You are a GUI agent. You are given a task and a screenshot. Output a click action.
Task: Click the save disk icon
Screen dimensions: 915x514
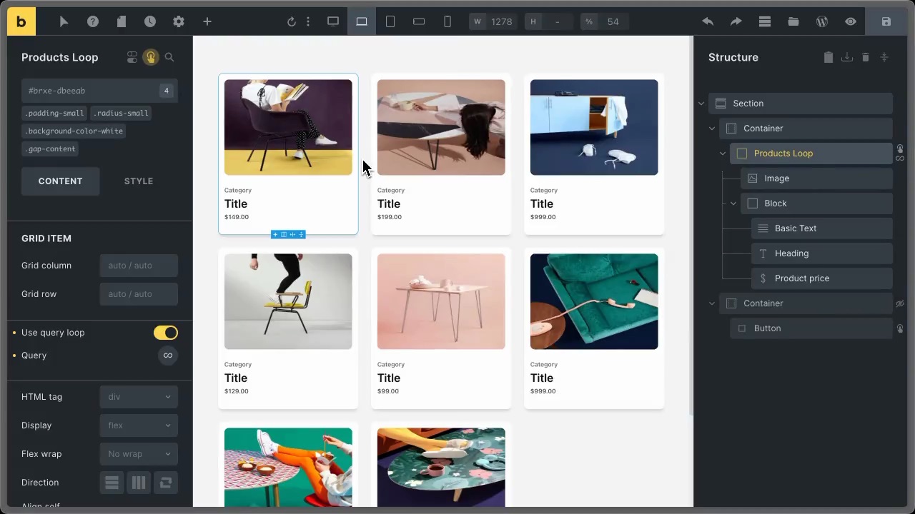[x=886, y=21]
